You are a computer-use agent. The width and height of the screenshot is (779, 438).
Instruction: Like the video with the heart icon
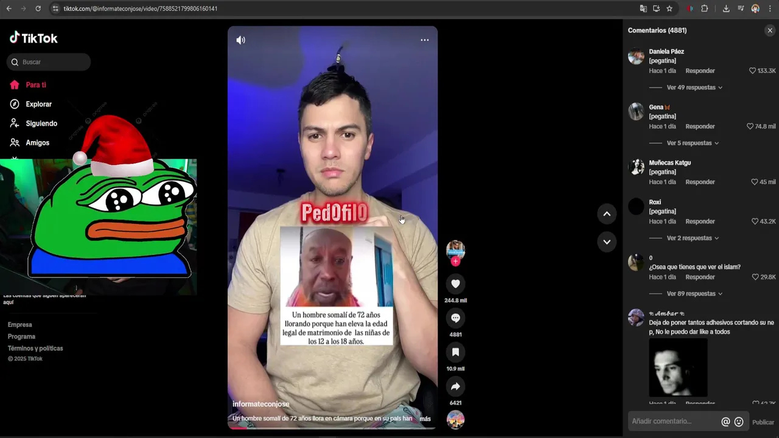(455, 283)
